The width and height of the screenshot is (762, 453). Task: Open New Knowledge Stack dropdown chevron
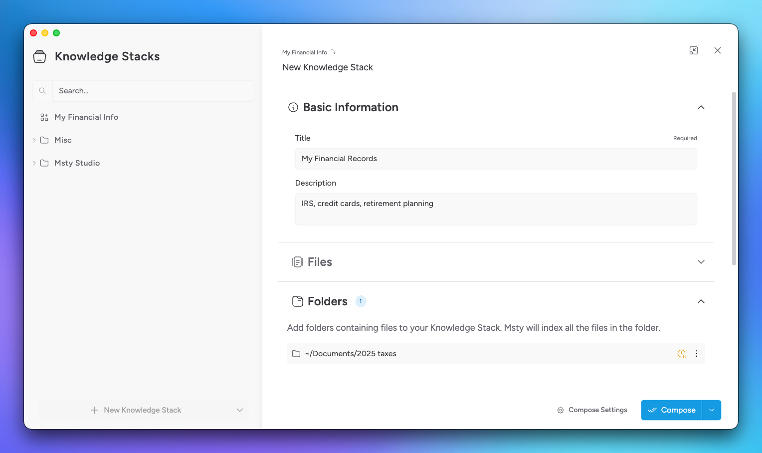pos(239,410)
